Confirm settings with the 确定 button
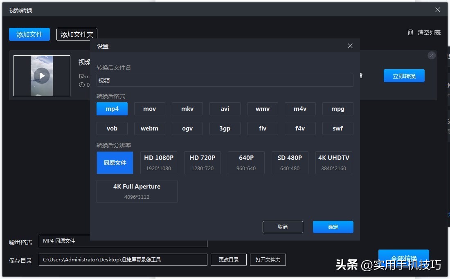The image size is (450, 279). (333, 227)
